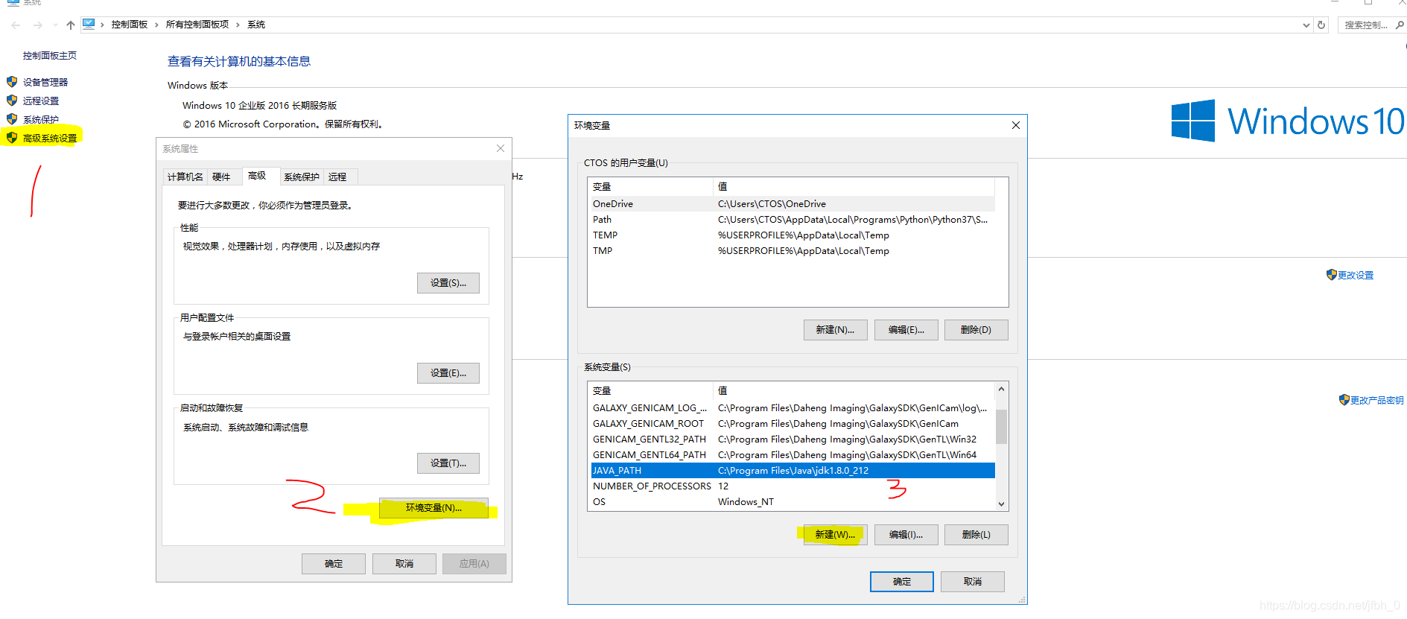Image resolution: width=1407 pixels, height=619 pixels.
Task: Click 所有控制面板项 in the breadcrumb
Action: coord(197,25)
